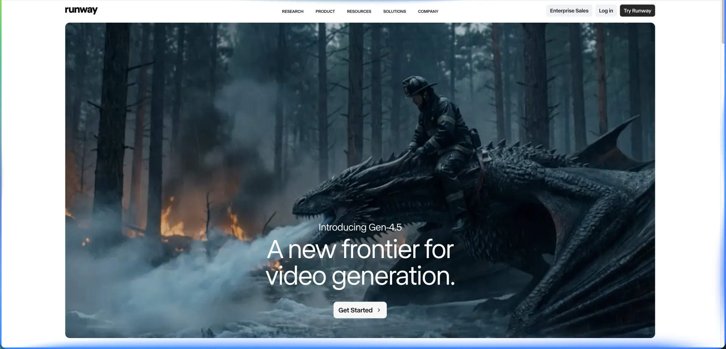Click the Enterprise Sales button
The image size is (726, 349).
[569, 11]
